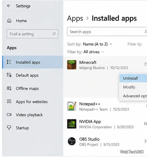The image size is (147, 157).
Task: Click the OBS Studio round icon
Action: click(72, 141)
